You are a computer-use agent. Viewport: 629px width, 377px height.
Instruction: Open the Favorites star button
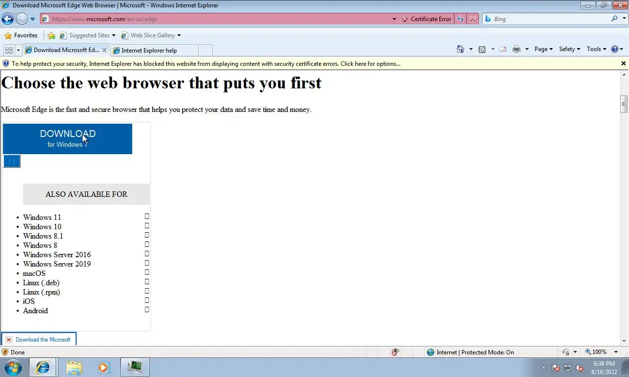(21, 35)
